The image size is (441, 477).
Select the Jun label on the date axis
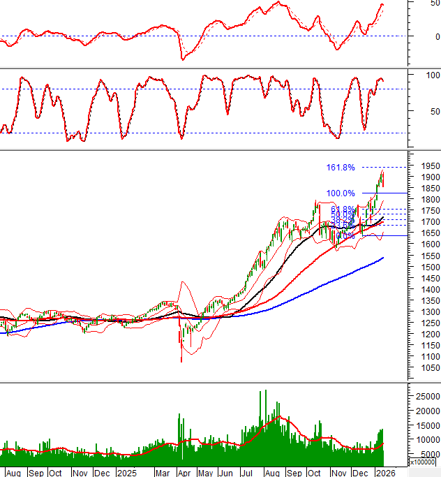[x=227, y=472]
